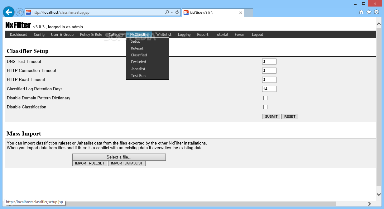Click the SUBMIT button

[271, 116]
